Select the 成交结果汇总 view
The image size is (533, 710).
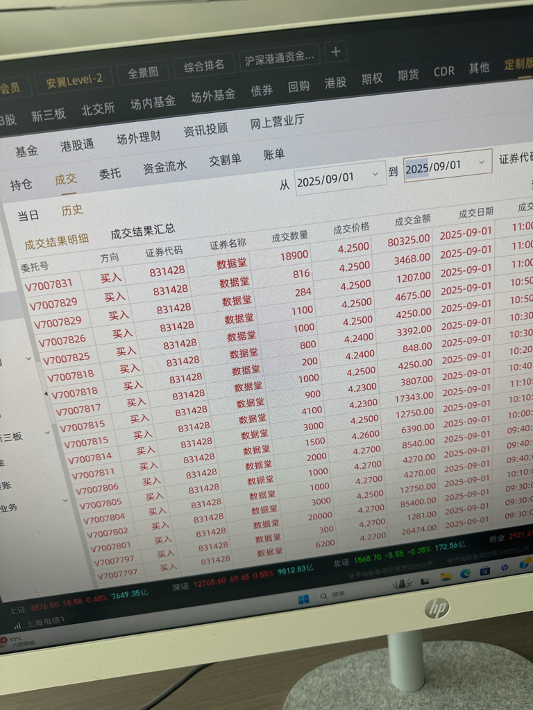click(143, 232)
